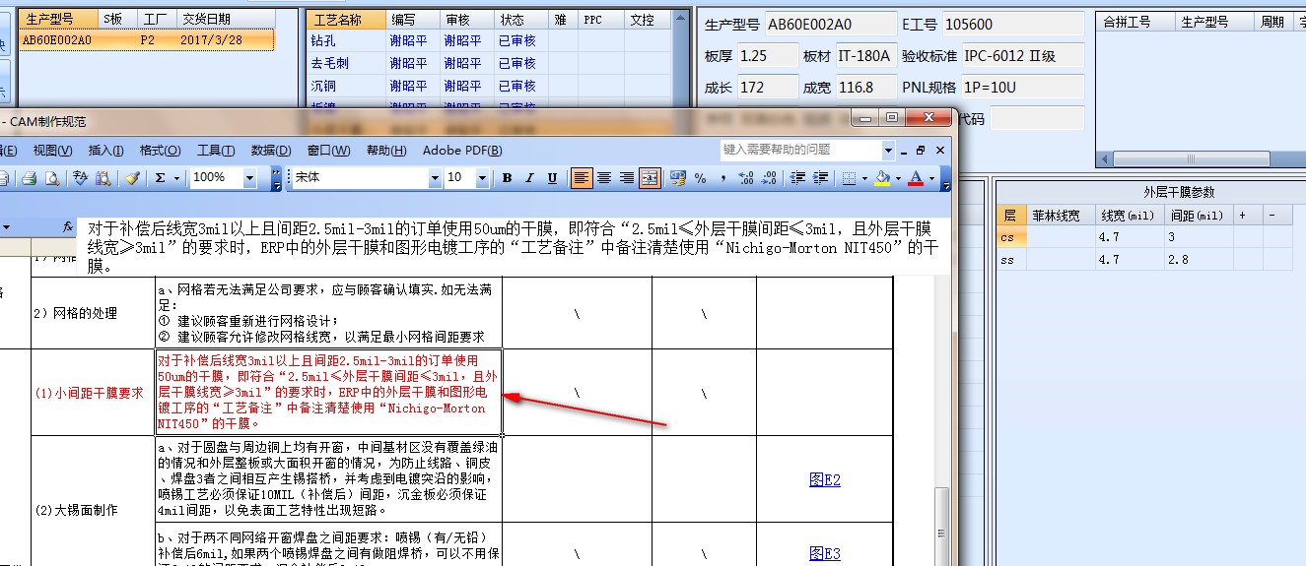The width and height of the screenshot is (1306, 566).
Task: Apply Comma style format
Action: 722,178
